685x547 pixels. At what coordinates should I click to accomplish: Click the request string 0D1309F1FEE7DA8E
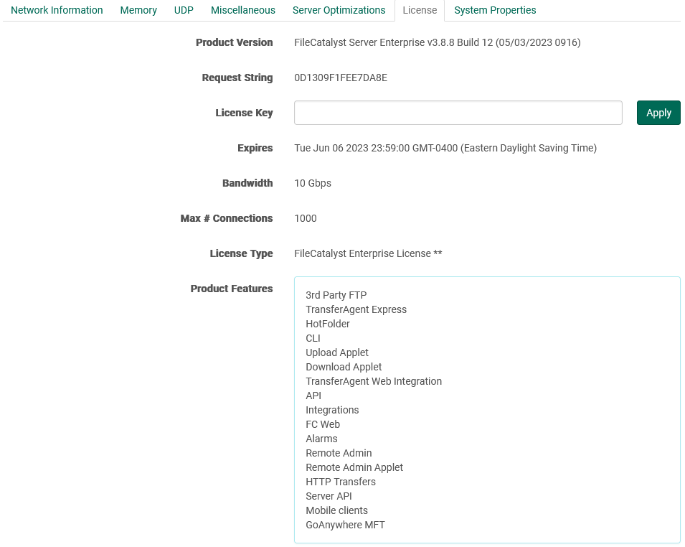pyautogui.click(x=341, y=78)
